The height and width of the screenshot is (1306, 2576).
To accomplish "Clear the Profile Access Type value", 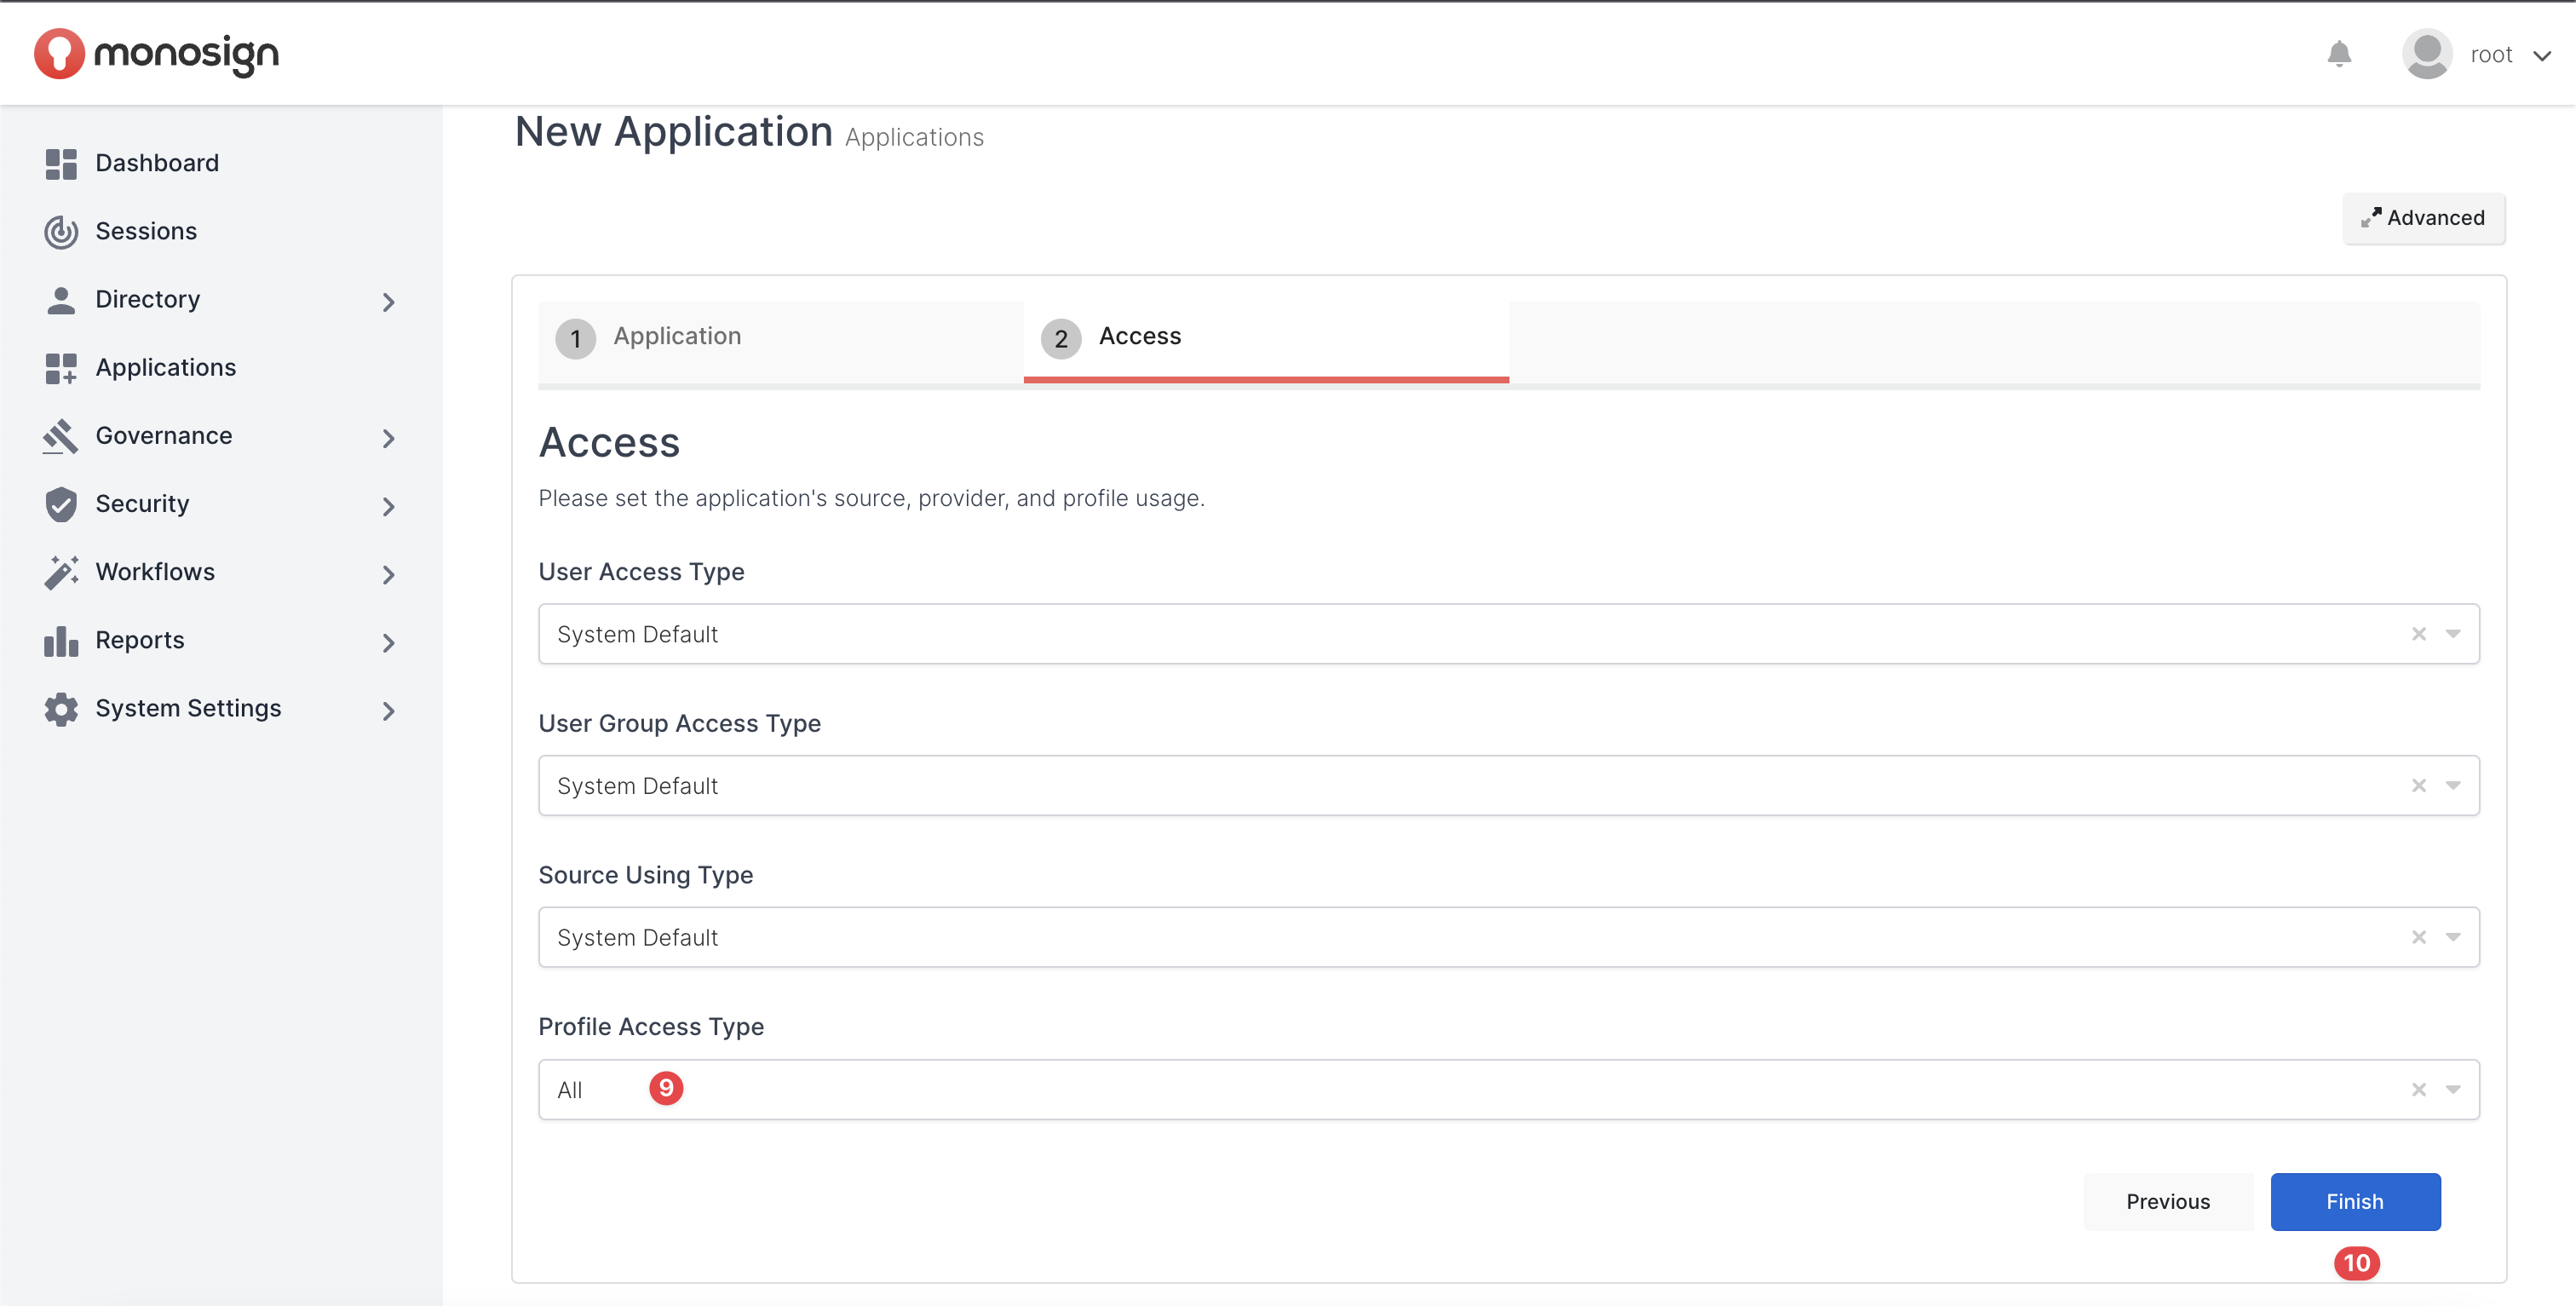I will click(2418, 1089).
